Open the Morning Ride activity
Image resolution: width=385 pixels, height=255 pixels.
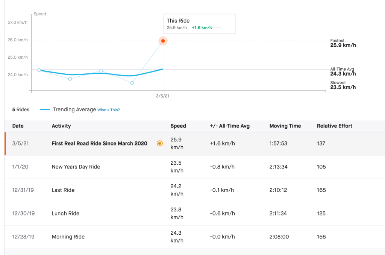[68, 237]
